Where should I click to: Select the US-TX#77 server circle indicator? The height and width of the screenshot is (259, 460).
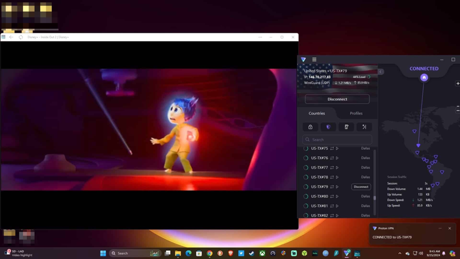(x=306, y=168)
